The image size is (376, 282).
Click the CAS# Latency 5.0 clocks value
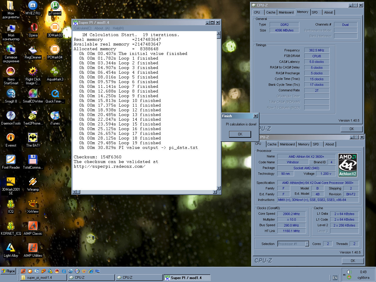point(317,62)
